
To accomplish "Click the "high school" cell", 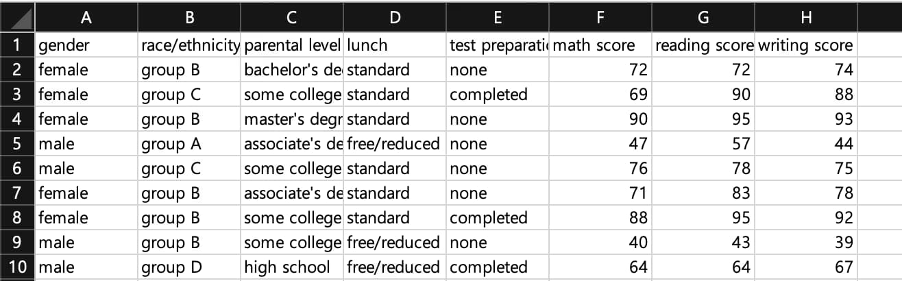I will click(x=292, y=267).
